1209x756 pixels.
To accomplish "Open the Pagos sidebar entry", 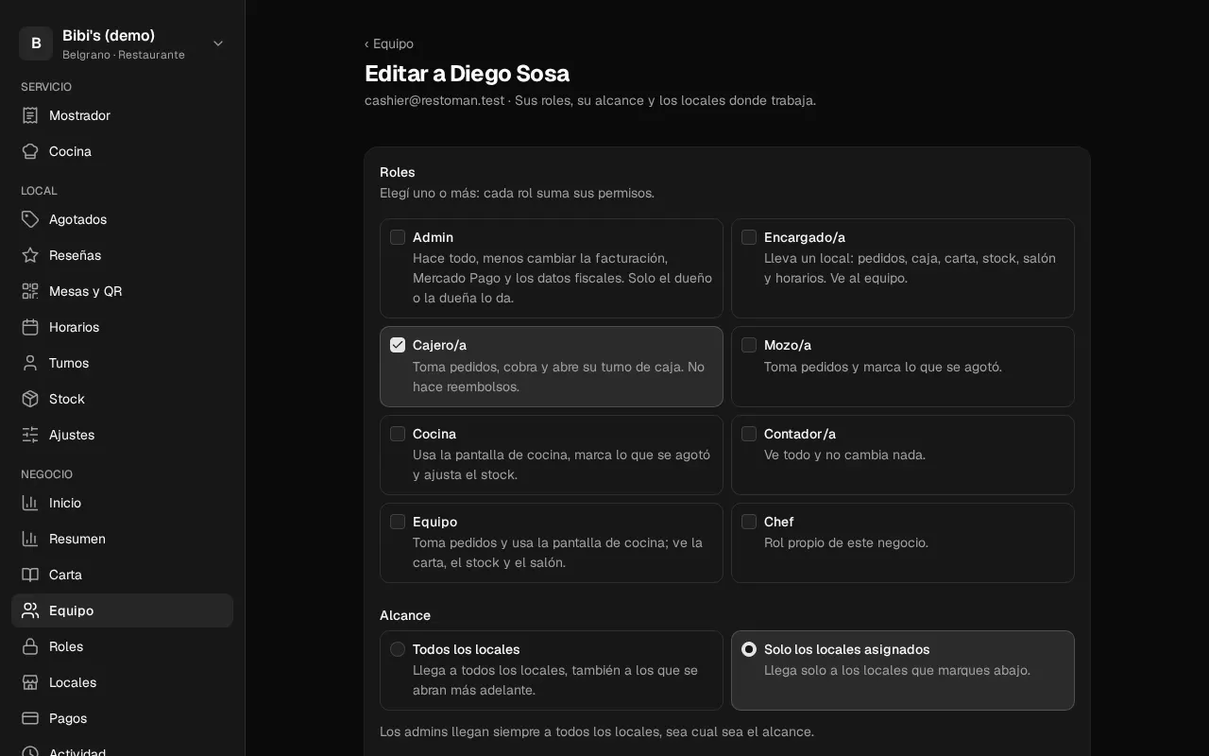I will [122, 718].
